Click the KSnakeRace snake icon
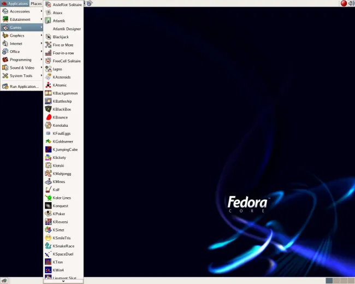The width and height of the screenshot is (355, 284). pos(48,246)
